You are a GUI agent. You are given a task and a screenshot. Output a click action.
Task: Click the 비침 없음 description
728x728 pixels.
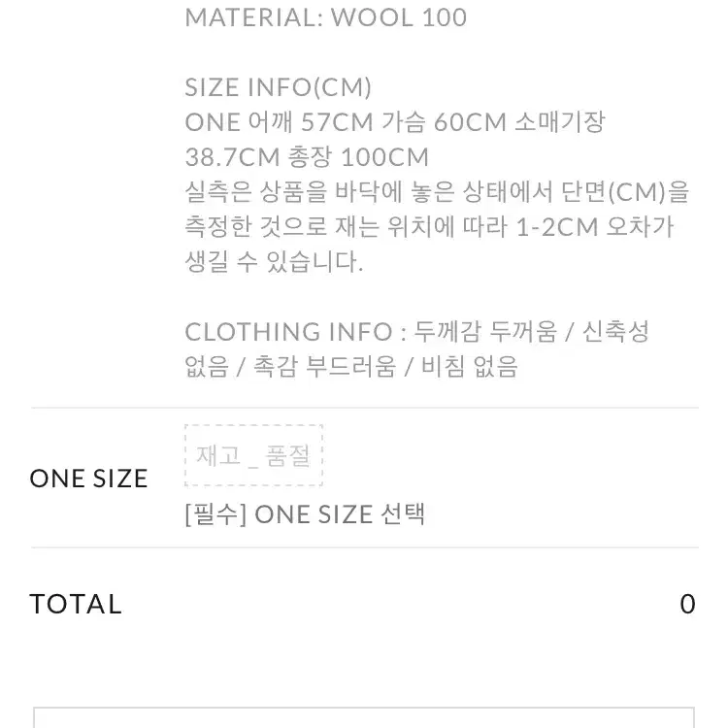tap(469, 366)
